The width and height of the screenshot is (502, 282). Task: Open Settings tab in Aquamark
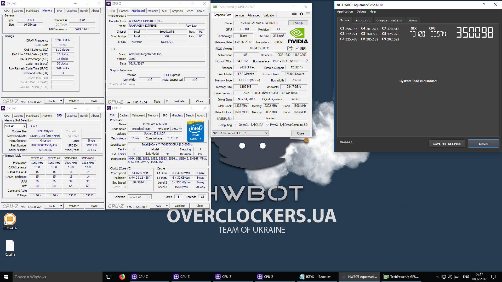point(363,20)
